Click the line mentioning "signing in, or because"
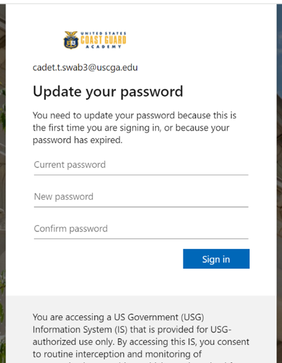282x363 pixels. 131,128
